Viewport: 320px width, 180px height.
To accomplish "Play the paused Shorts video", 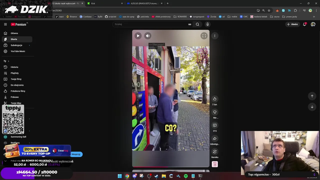I will [x=138, y=36].
